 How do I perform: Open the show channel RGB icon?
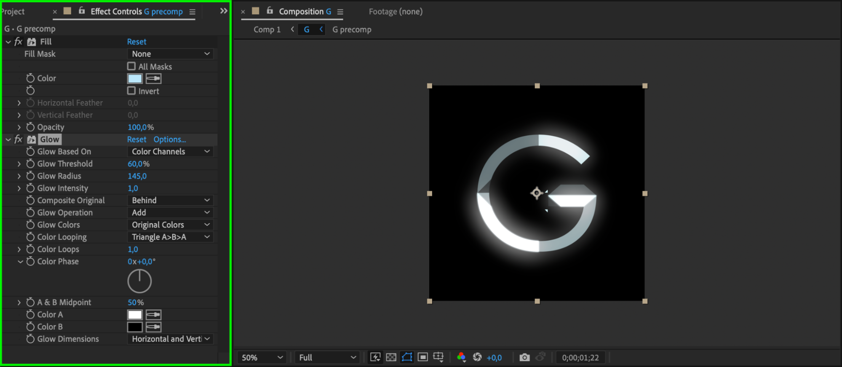tap(461, 357)
